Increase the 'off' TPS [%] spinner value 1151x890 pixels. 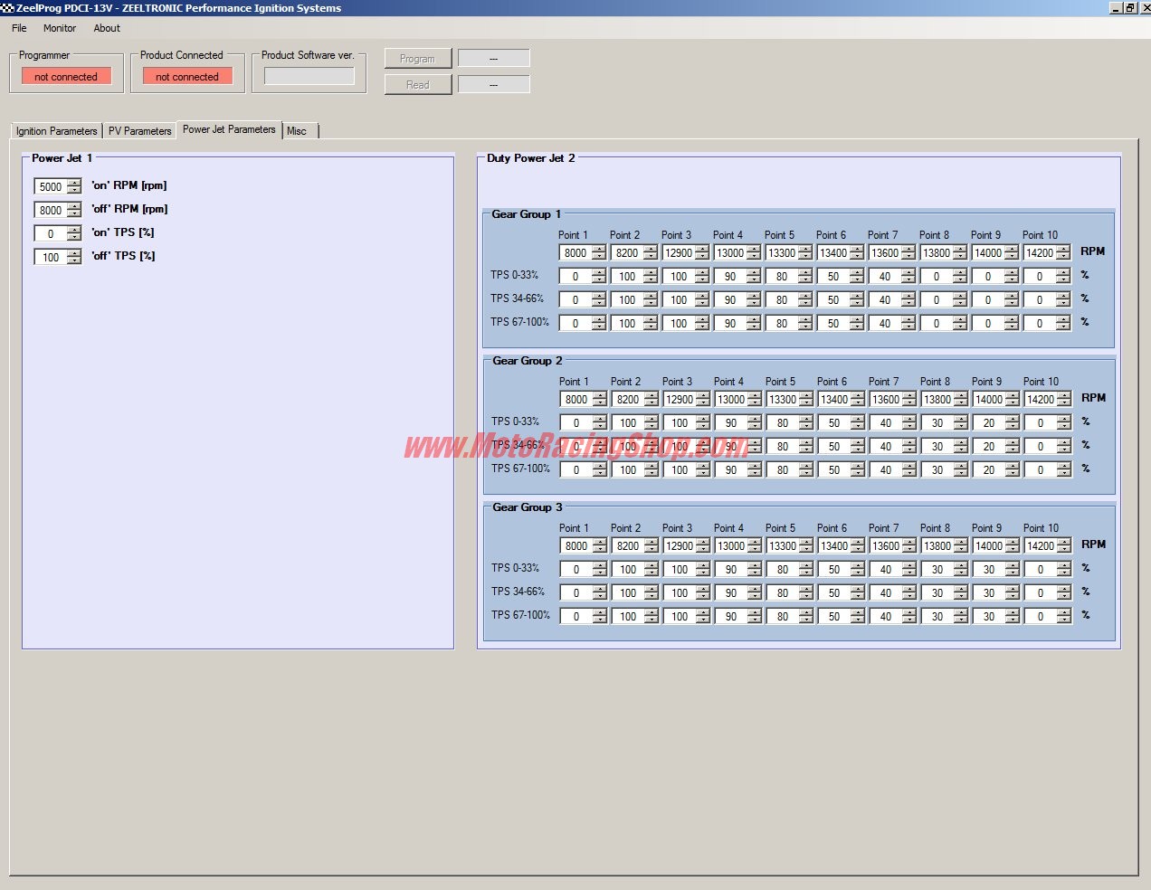coord(74,253)
